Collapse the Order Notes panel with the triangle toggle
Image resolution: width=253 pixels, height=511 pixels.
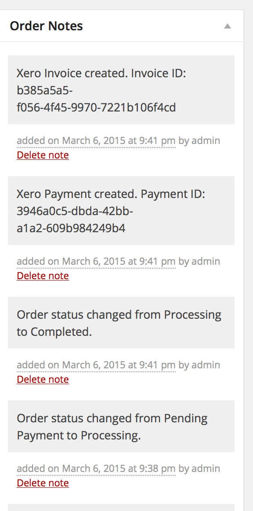tap(227, 26)
